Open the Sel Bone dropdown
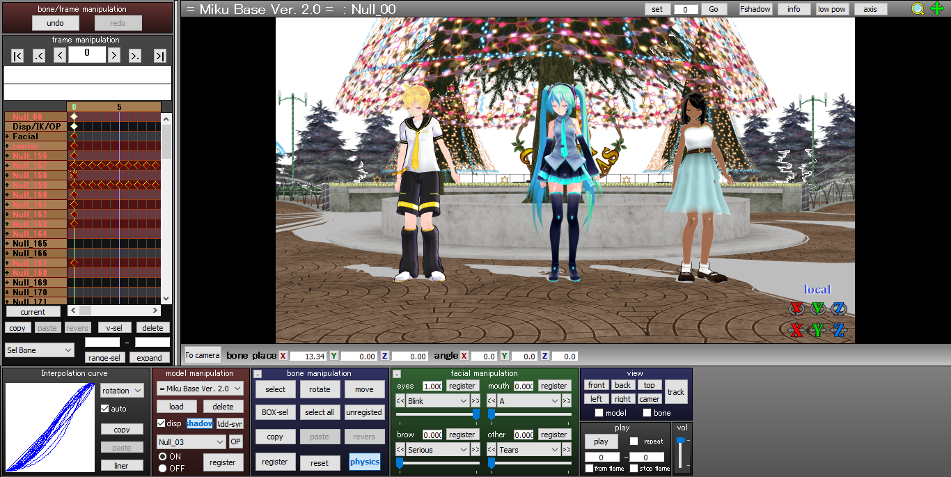This screenshot has width=951, height=477. point(38,350)
